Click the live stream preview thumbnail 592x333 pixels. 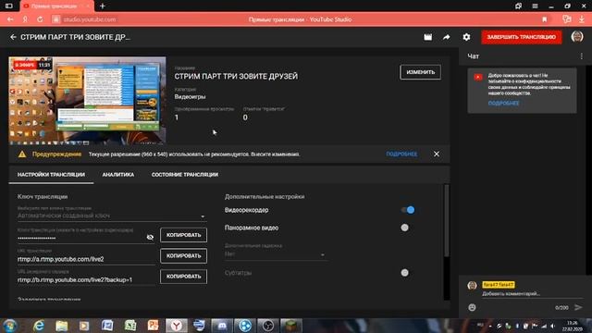click(x=87, y=101)
